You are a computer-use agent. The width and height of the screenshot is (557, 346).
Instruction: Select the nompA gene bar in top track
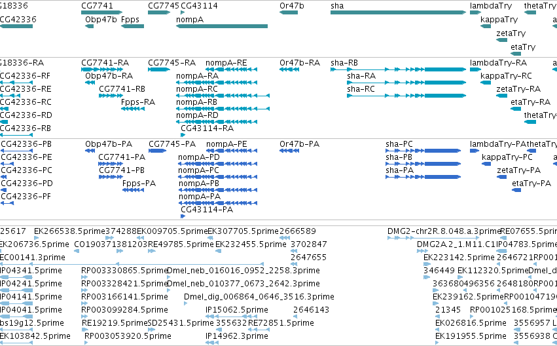point(222,26)
